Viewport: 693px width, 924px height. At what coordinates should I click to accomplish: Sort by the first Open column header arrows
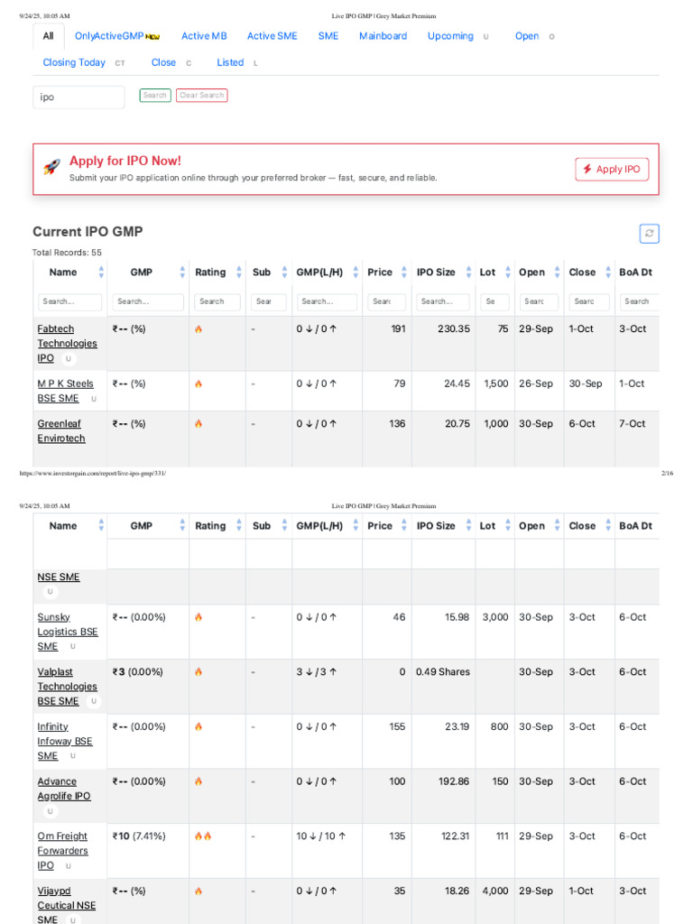coord(557,273)
